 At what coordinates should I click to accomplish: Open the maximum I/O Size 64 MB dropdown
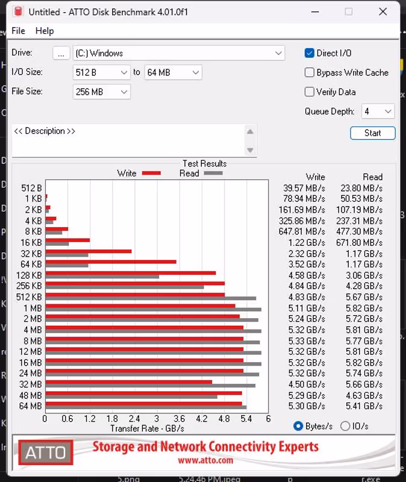coord(195,72)
